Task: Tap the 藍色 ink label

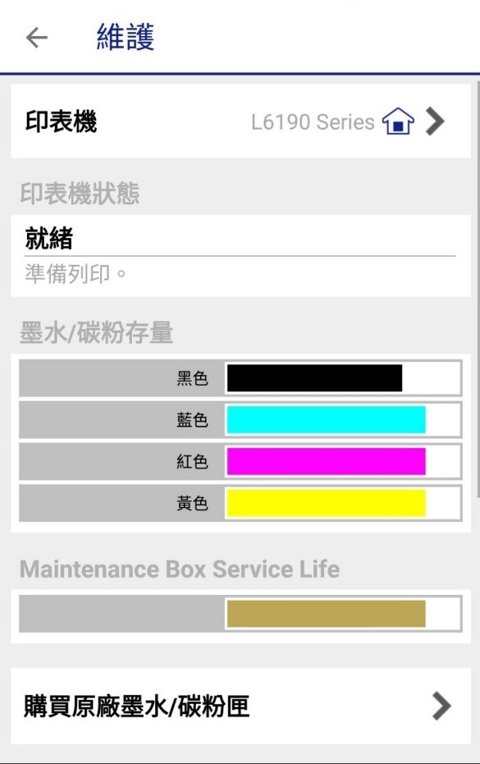Action: [193, 419]
